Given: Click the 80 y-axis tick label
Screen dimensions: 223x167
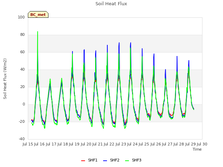Looking at the screenshot, I should pyautogui.click(x=22, y=35).
